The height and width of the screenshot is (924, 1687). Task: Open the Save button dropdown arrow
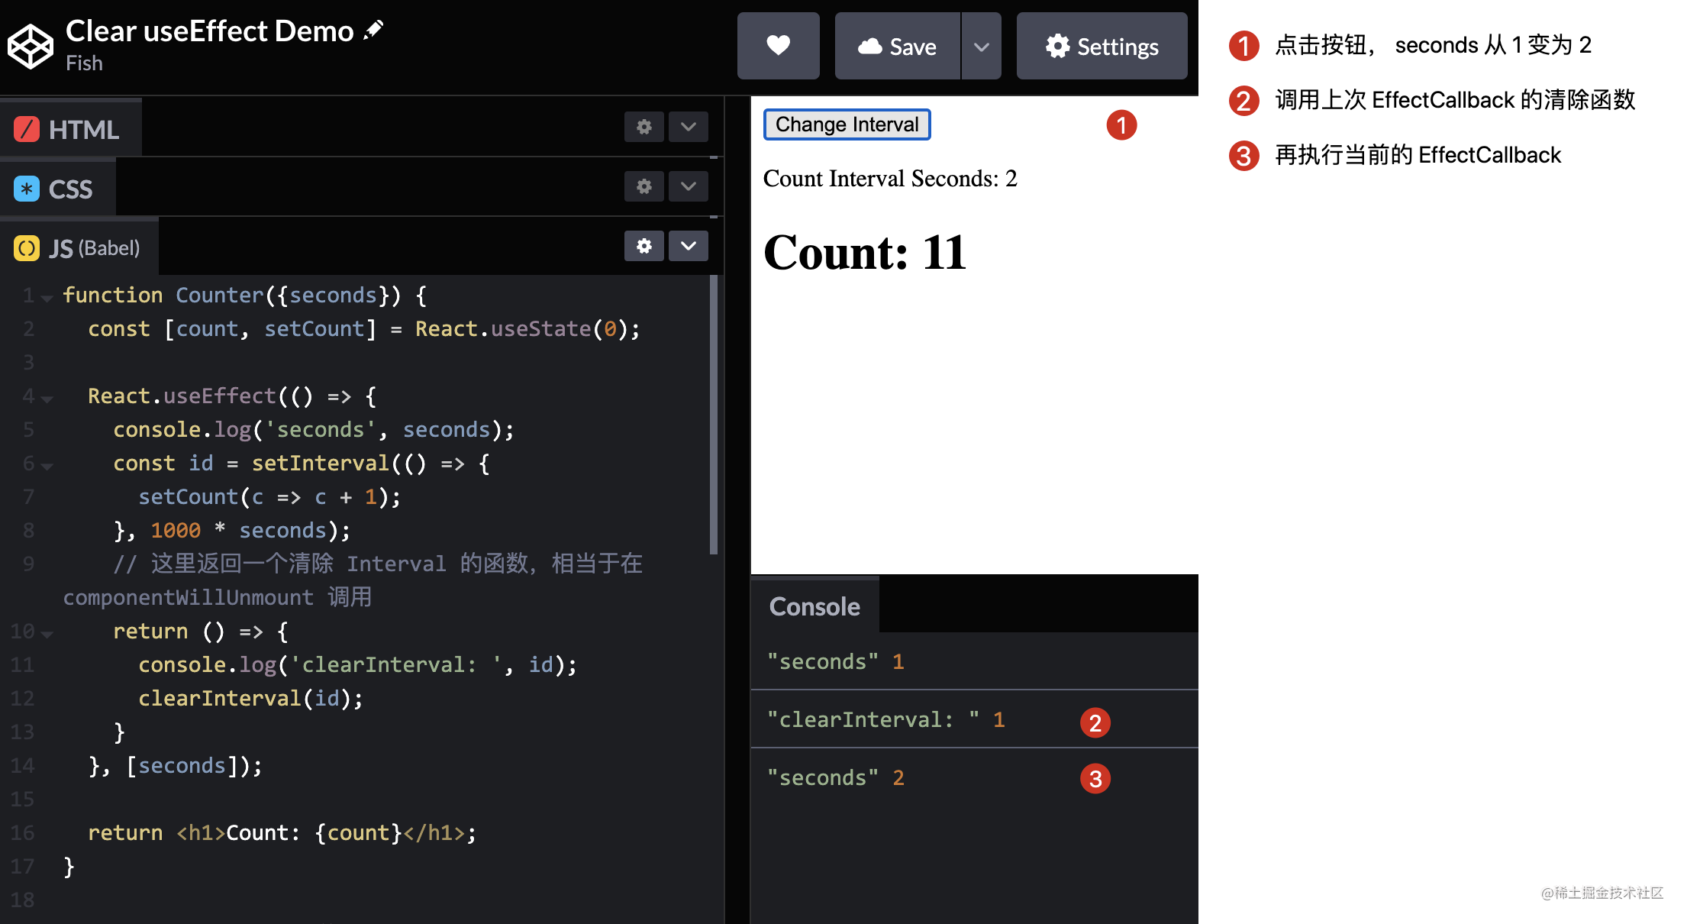(981, 46)
